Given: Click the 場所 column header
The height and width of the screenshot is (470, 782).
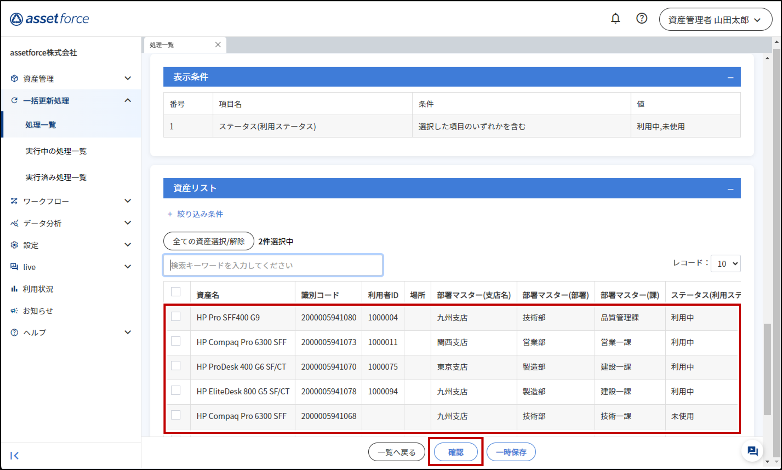Looking at the screenshot, I should 418,295.
